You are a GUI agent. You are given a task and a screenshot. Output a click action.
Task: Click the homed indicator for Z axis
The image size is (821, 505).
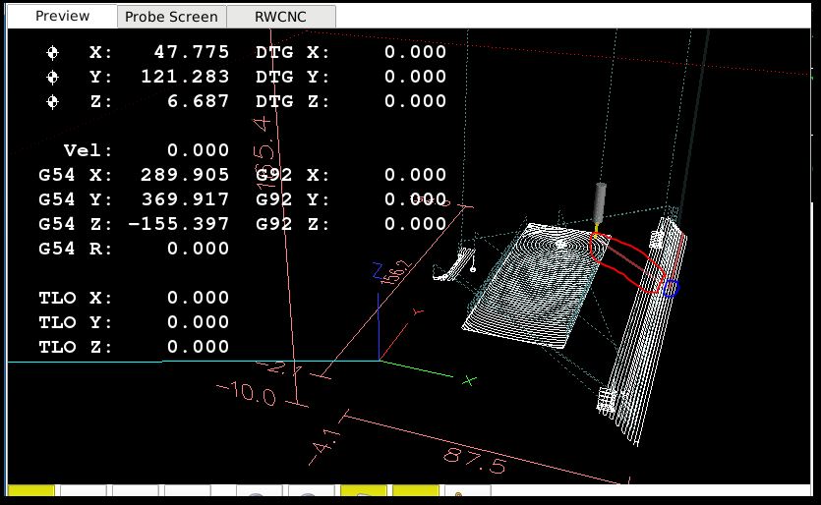pyautogui.click(x=53, y=101)
